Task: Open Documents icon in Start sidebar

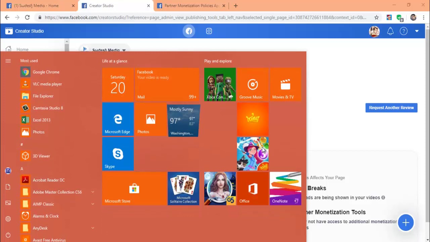Action: tap(8, 187)
